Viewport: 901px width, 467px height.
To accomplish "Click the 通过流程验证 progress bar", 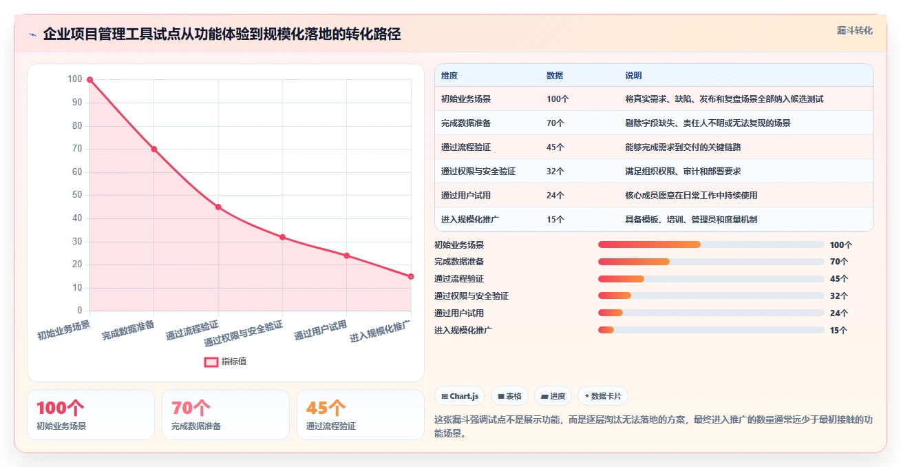I will (711, 279).
